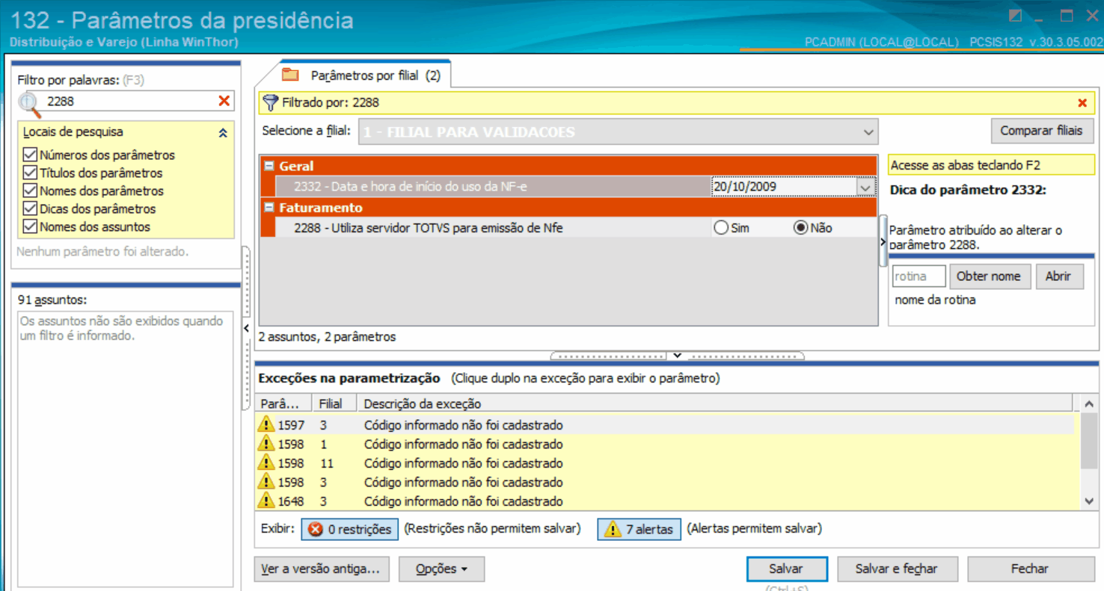1104x591 pixels.
Task: Click the Parâ... column header
Action: coord(283,403)
